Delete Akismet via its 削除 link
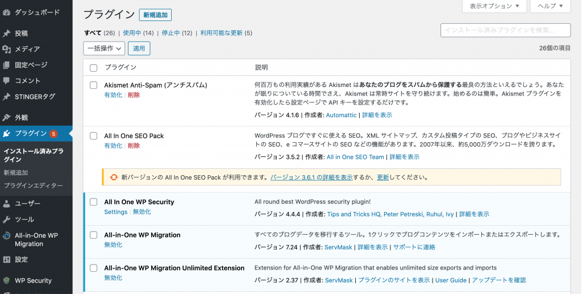 click(134, 95)
